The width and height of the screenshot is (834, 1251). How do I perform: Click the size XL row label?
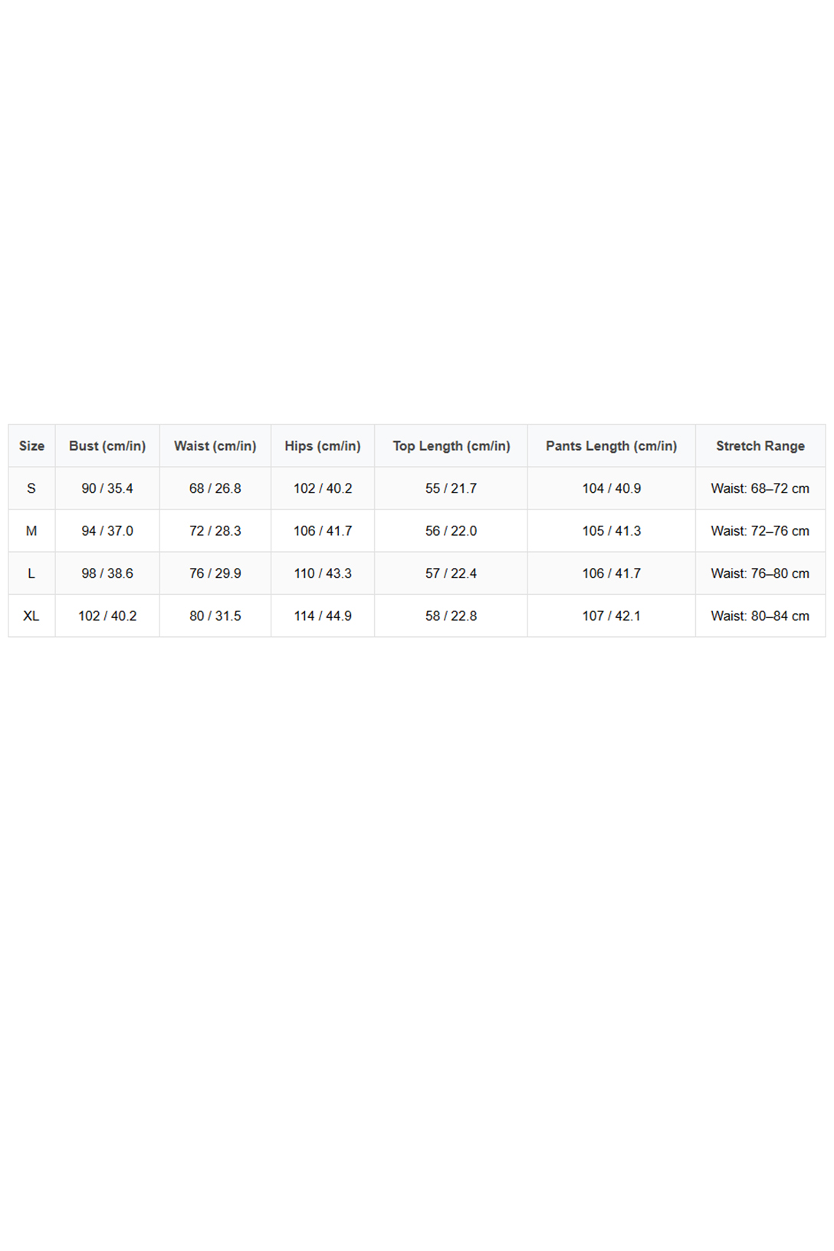tap(31, 616)
